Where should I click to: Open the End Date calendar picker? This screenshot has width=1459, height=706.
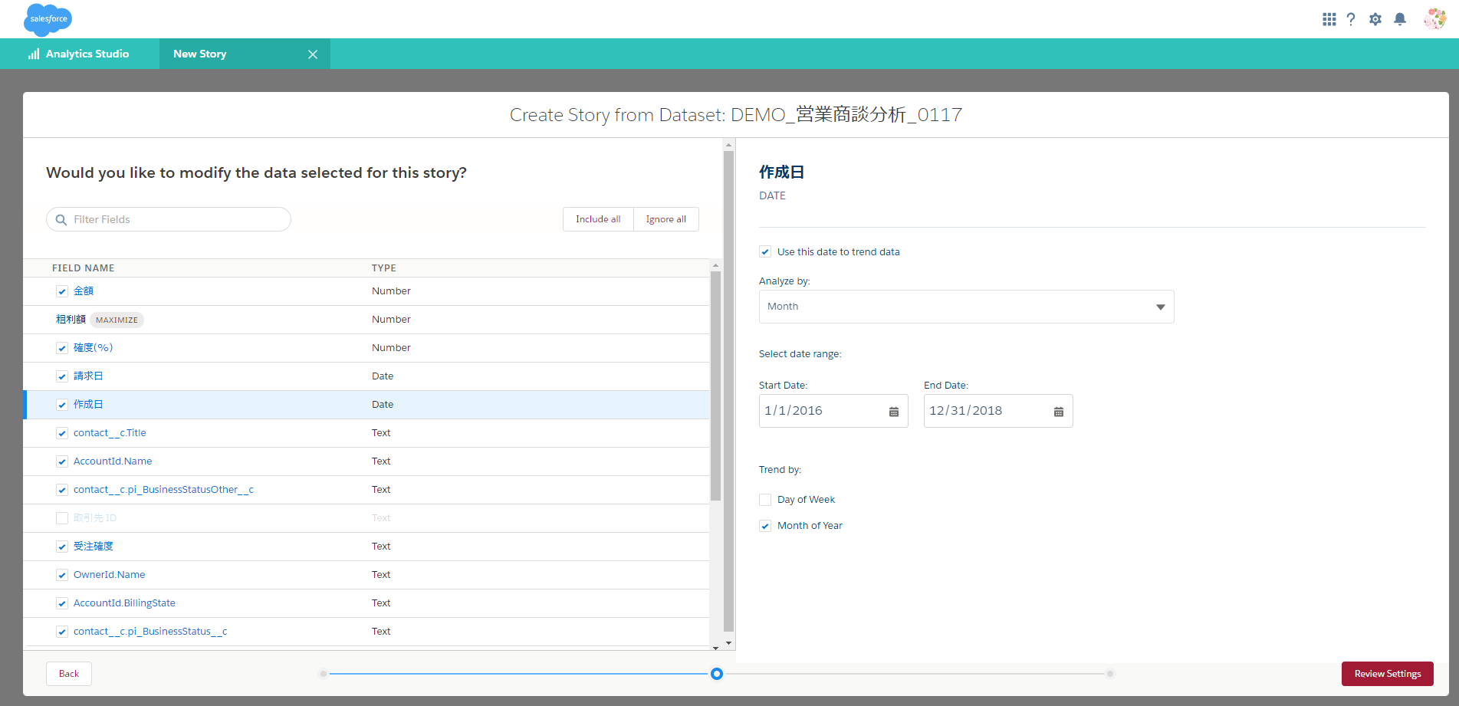[x=1058, y=412]
